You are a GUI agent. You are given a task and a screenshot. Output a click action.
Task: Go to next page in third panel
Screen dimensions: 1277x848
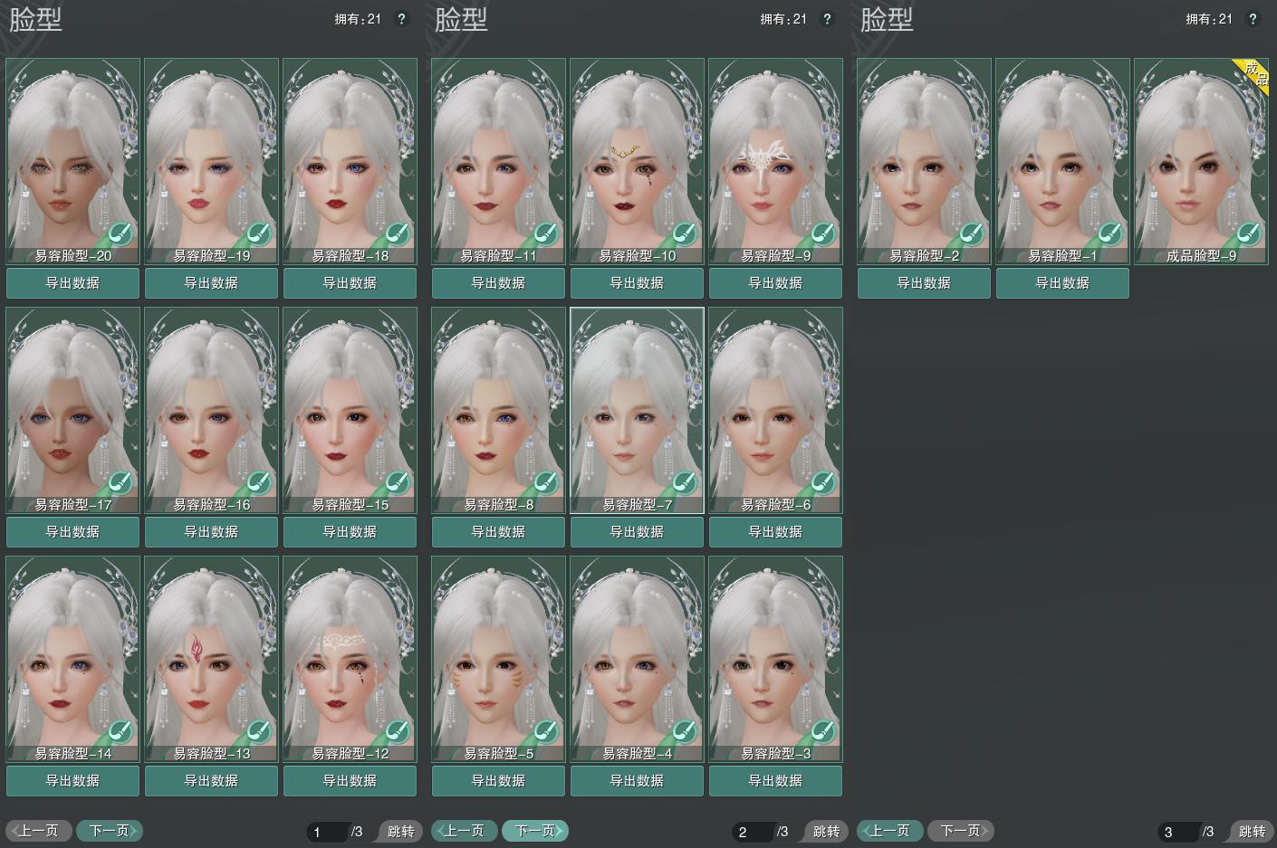[x=961, y=831]
